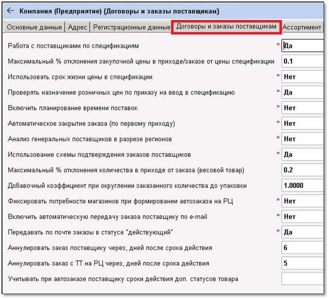
Task: Open 'Анализ генеральных поставщиков' value field
Action: click(302, 139)
